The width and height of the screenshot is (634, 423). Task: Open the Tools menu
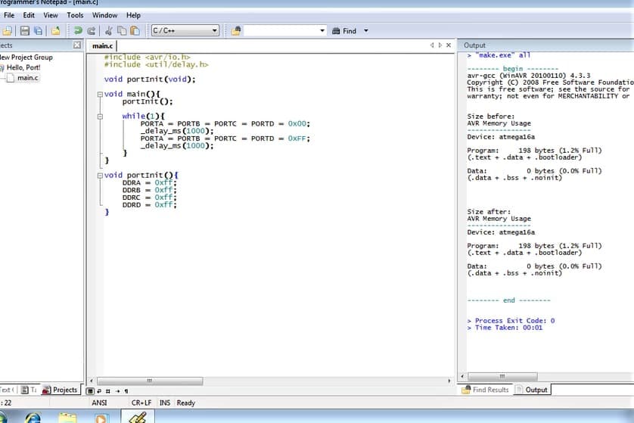(x=75, y=15)
